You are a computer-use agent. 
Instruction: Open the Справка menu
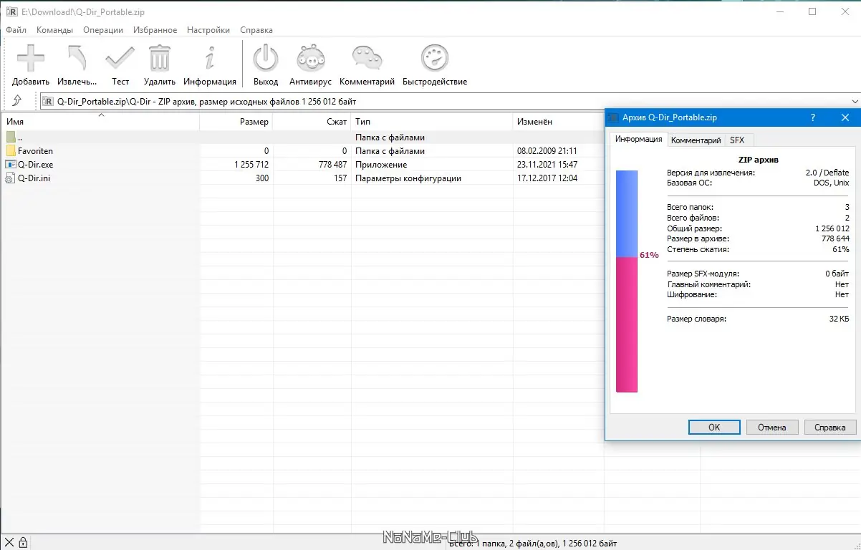(x=256, y=30)
